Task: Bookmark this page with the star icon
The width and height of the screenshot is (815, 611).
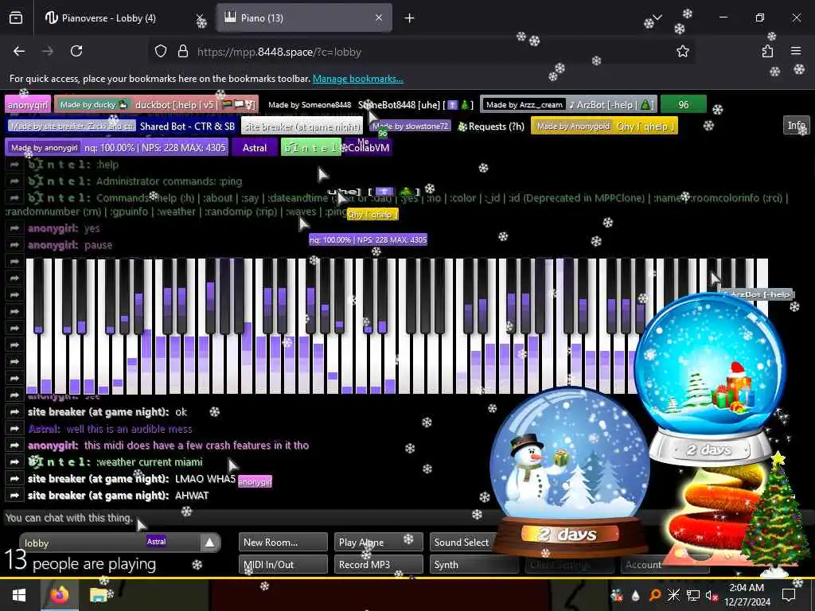Action: point(682,52)
